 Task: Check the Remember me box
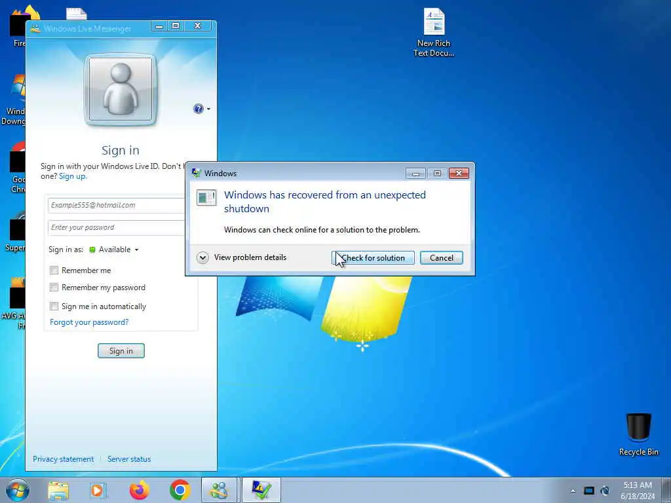54,270
